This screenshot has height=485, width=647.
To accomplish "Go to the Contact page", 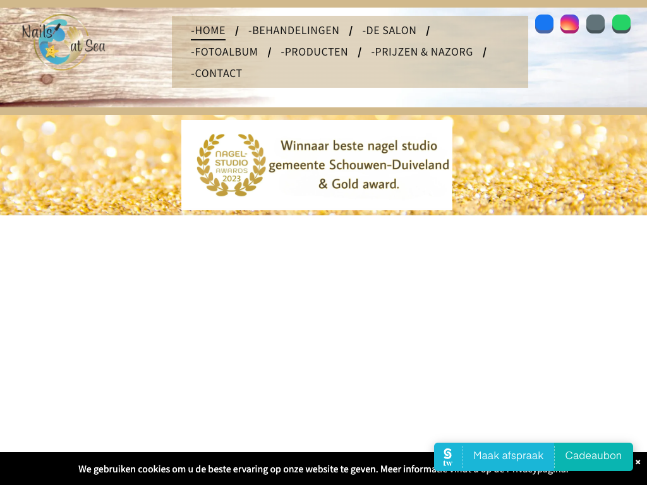I will tap(217, 73).
